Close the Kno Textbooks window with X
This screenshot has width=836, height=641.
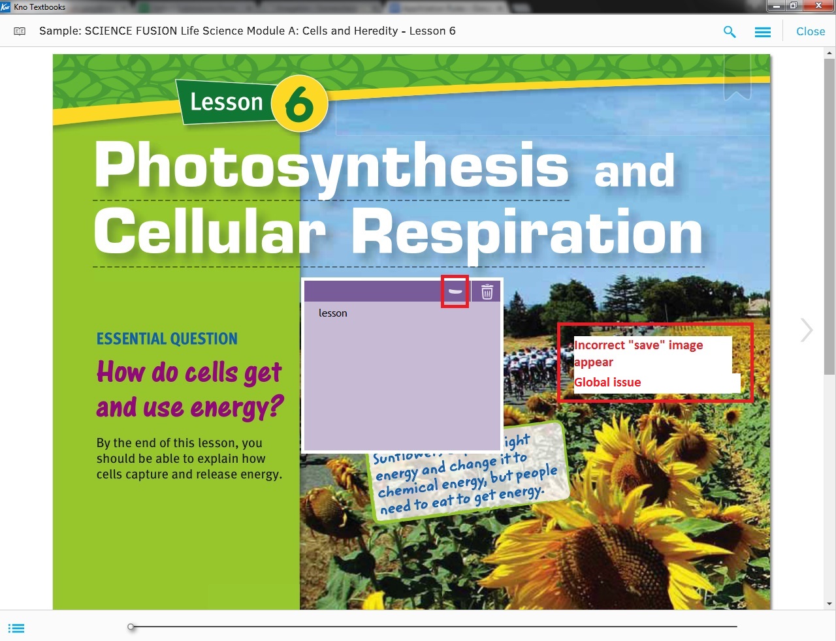818,6
